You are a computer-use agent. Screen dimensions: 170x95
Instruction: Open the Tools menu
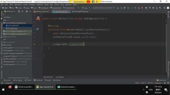coord(57,4)
